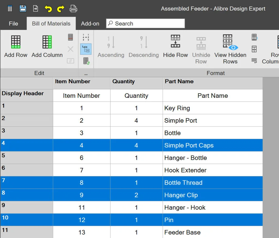Select the Simple Port Caps cell
The width and height of the screenshot is (279, 238).
pyautogui.click(x=213, y=145)
